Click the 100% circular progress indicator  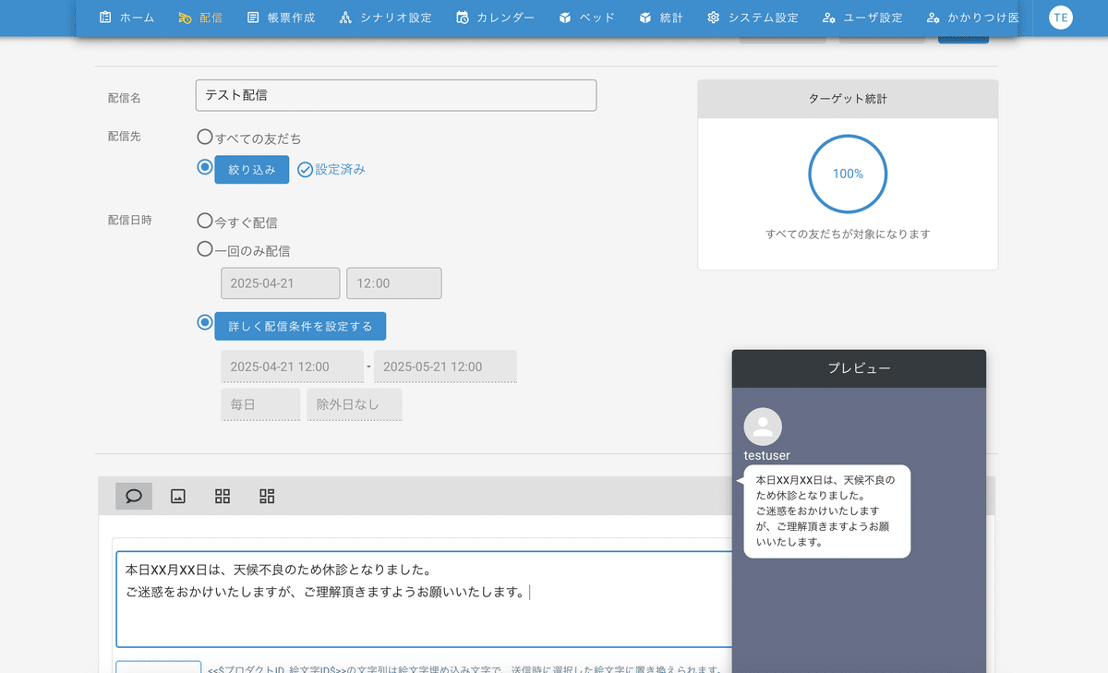click(x=848, y=174)
